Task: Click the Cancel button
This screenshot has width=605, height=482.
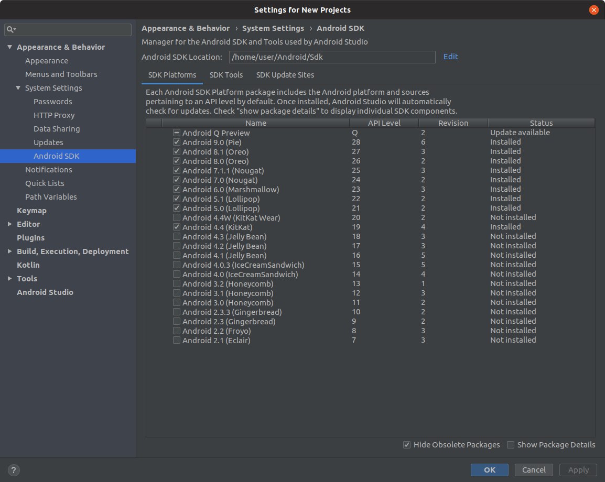Action: [534, 470]
